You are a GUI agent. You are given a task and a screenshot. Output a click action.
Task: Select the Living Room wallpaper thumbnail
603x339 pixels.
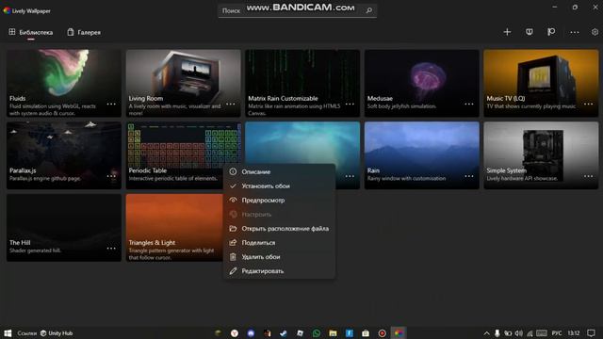[184, 83]
